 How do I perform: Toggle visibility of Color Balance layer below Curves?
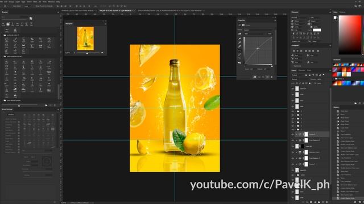[x=292, y=141]
